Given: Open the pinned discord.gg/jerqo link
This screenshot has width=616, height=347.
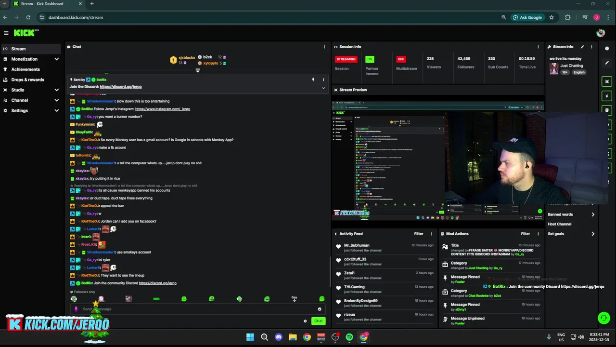Looking at the screenshot, I should [120, 87].
